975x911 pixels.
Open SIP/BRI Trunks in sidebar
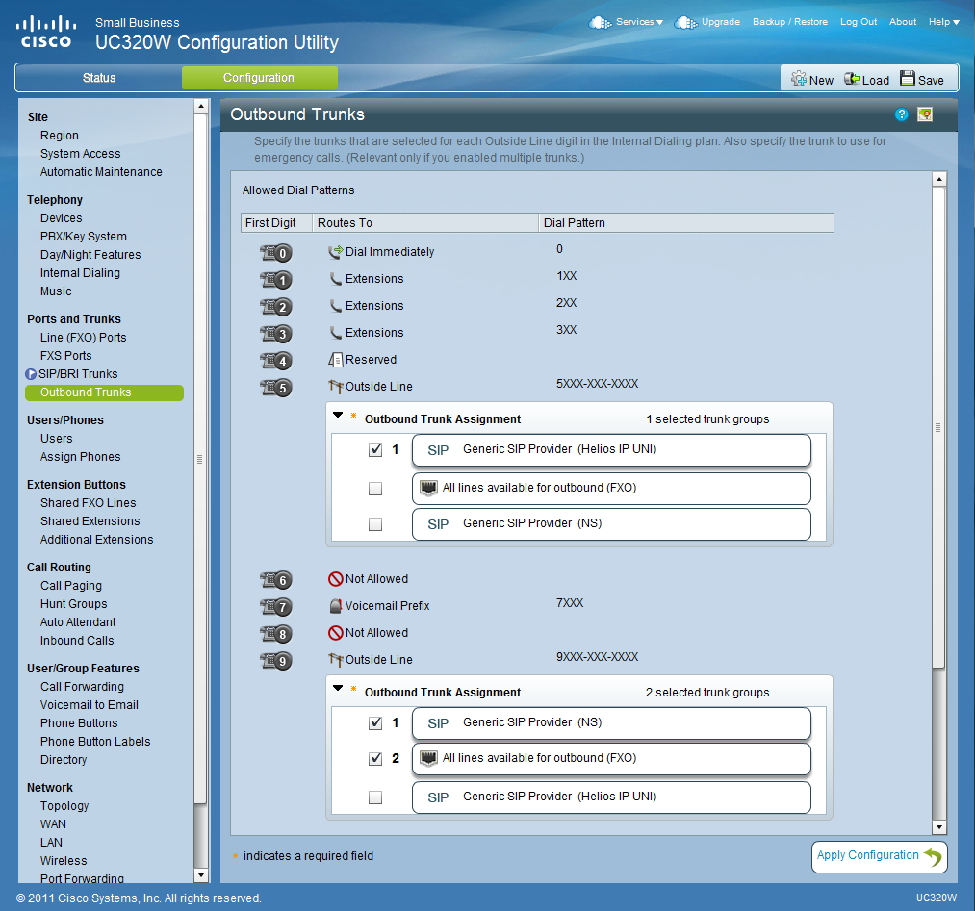click(x=78, y=374)
